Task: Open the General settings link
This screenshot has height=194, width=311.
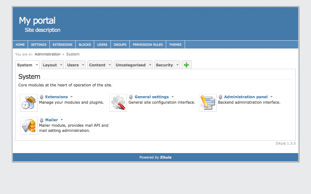Action: coord(152,97)
